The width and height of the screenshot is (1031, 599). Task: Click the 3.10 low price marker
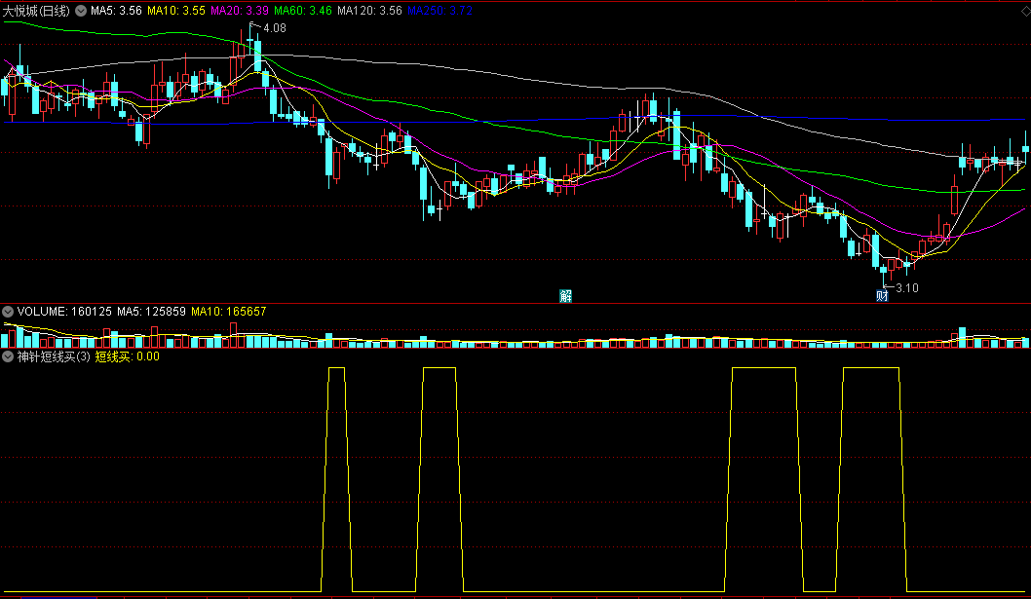point(907,288)
